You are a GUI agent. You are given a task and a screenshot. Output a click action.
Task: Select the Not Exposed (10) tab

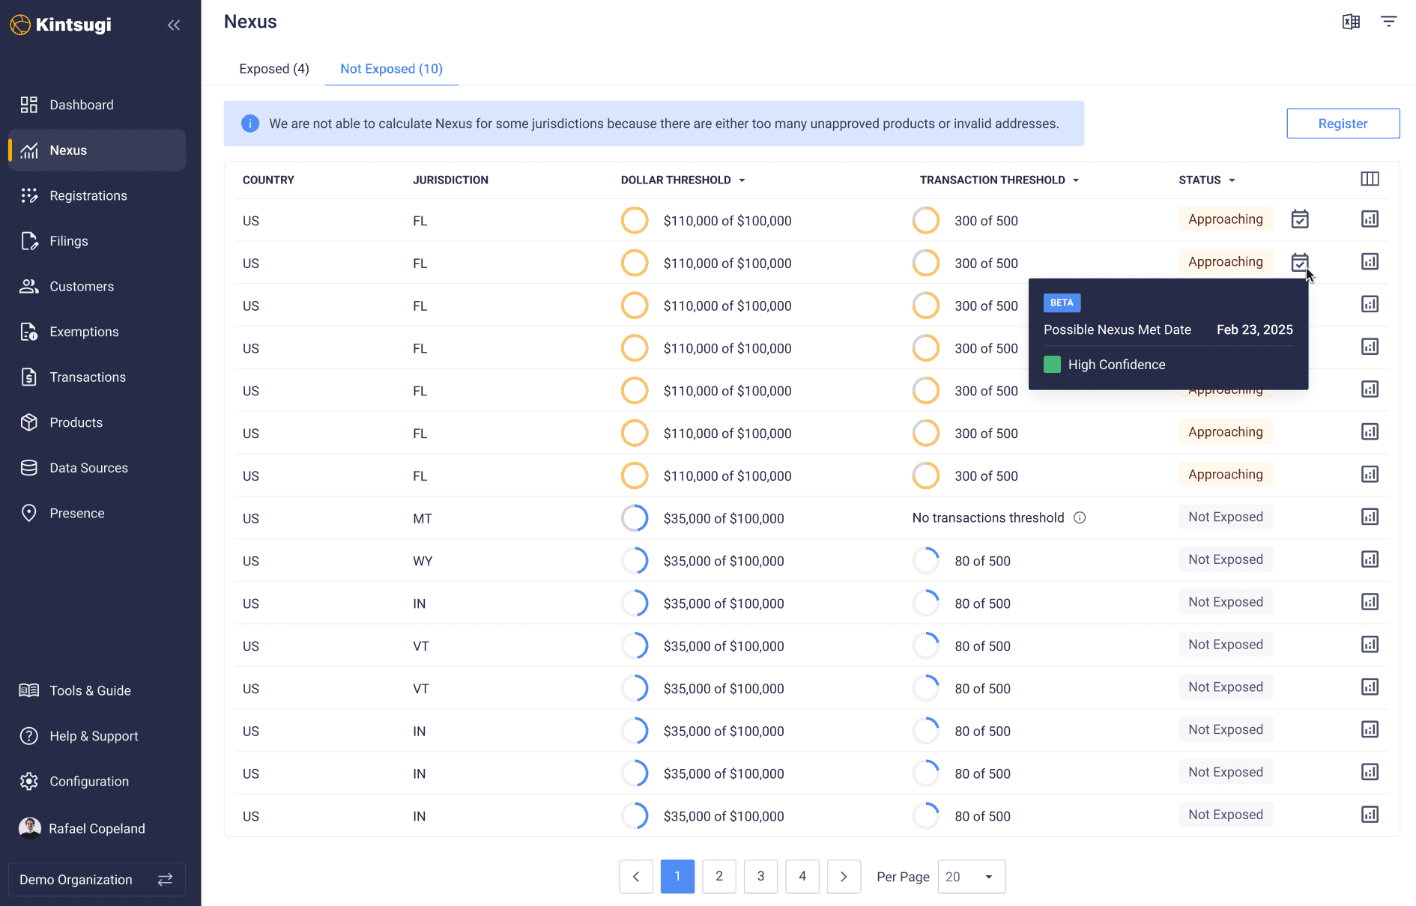tap(391, 69)
